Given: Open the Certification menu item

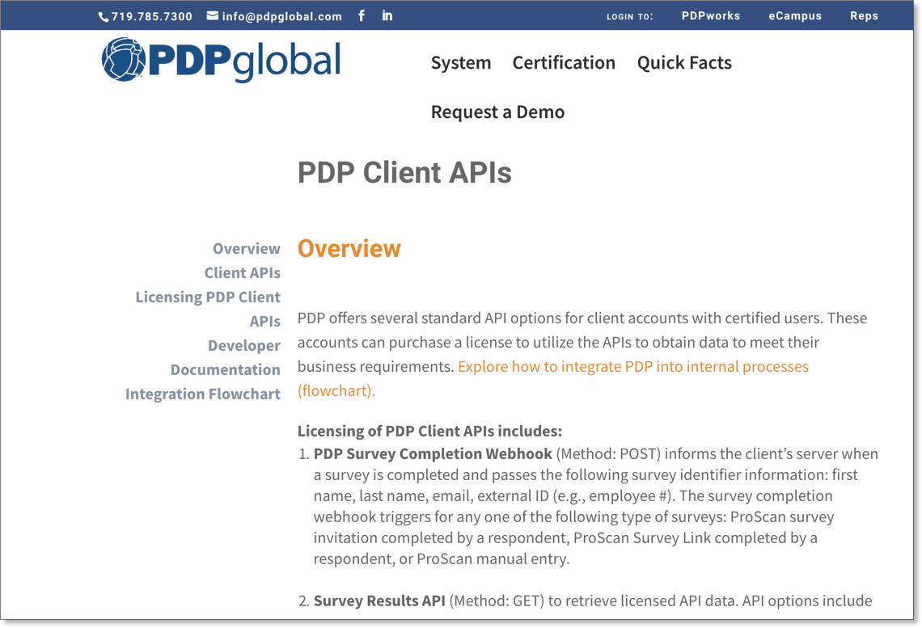Looking at the screenshot, I should click(564, 62).
